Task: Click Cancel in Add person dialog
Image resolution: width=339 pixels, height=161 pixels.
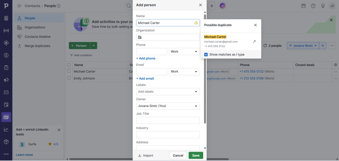Action: pyautogui.click(x=178, y=155)
